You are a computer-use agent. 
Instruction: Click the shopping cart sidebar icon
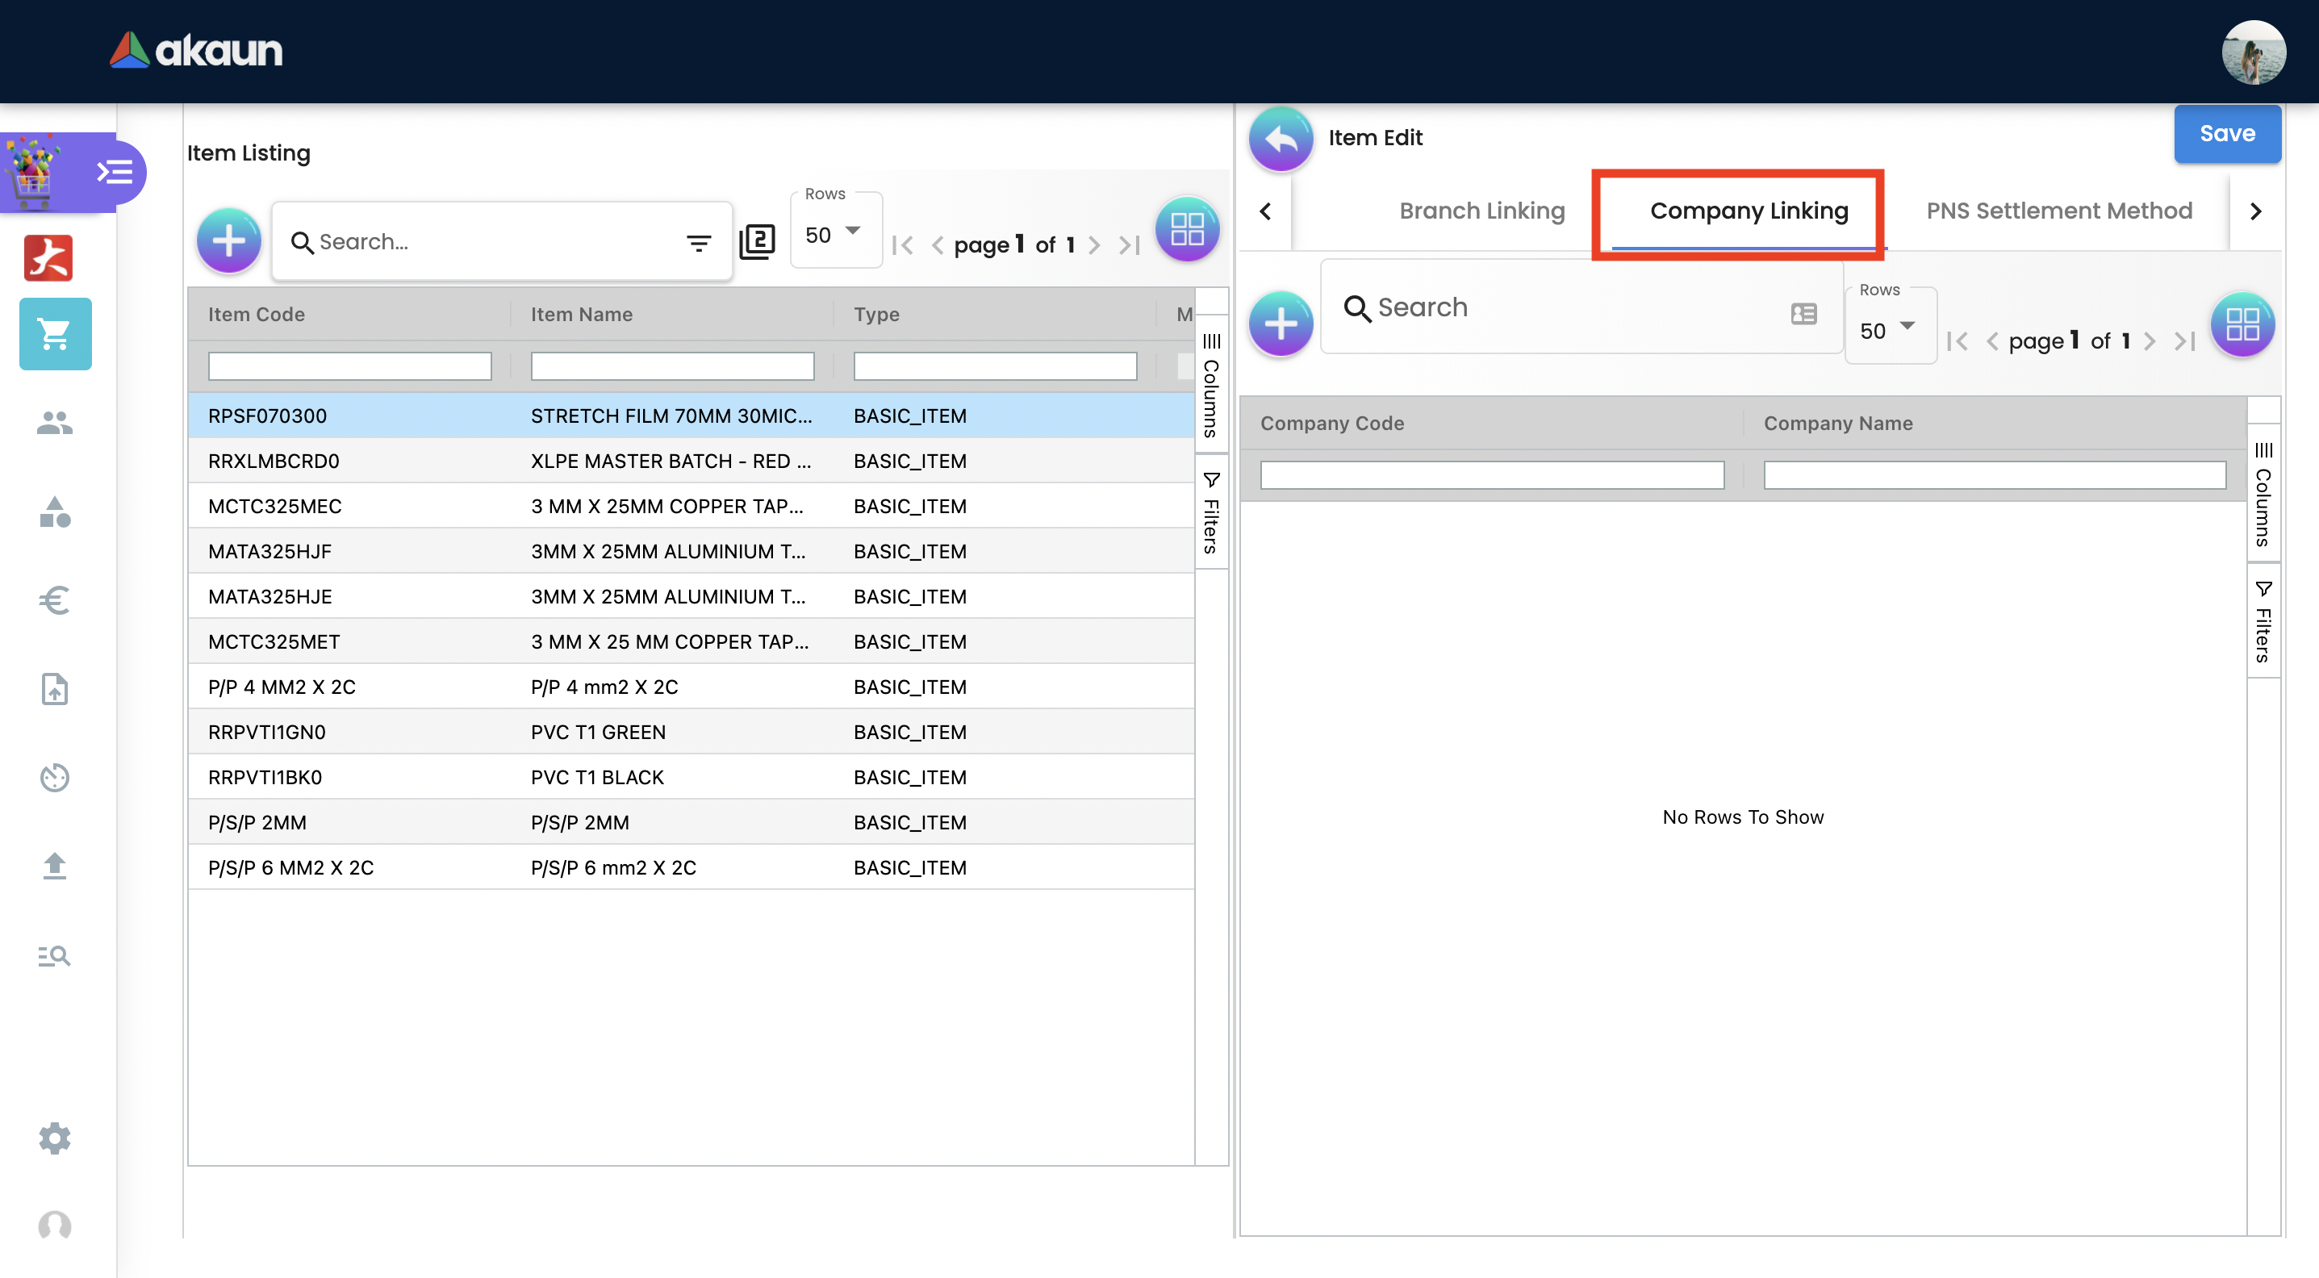(55, 334)
